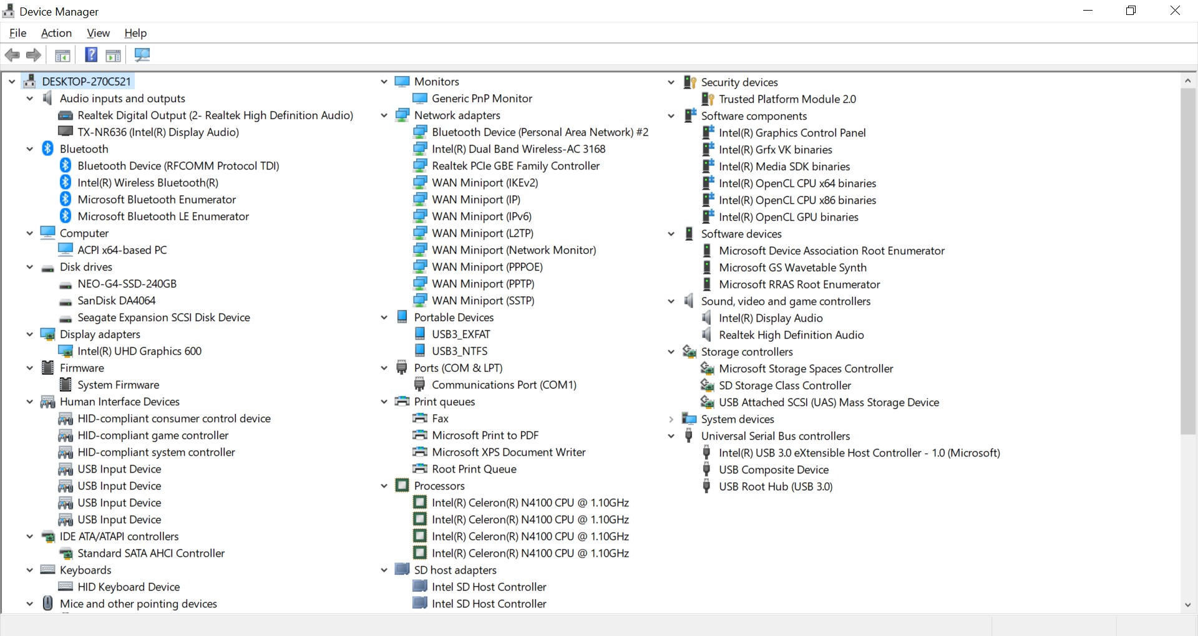
Task: Click the Trusted Platform Module 2.0 icon
Action: coord(707,99)
